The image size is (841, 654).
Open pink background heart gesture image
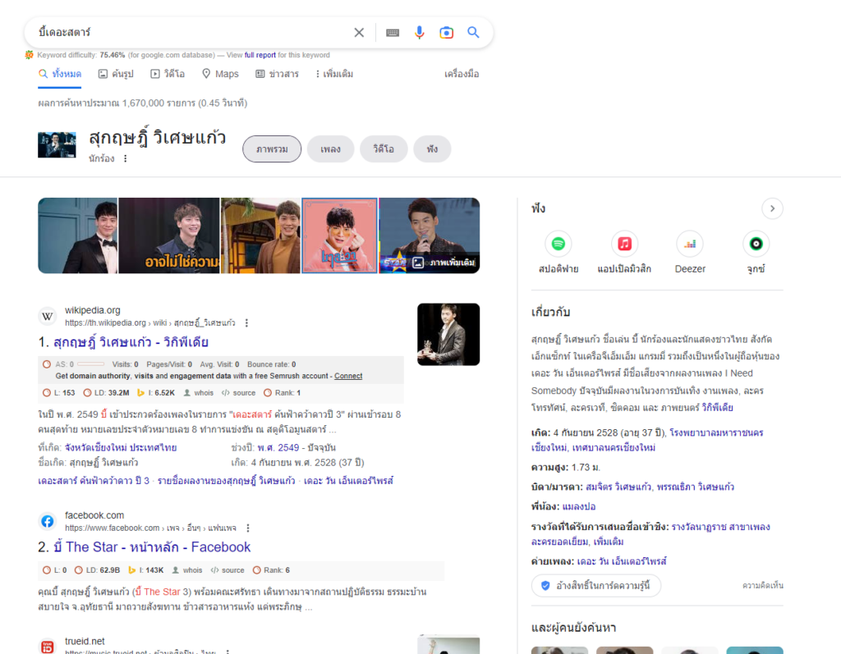point(339,236)
